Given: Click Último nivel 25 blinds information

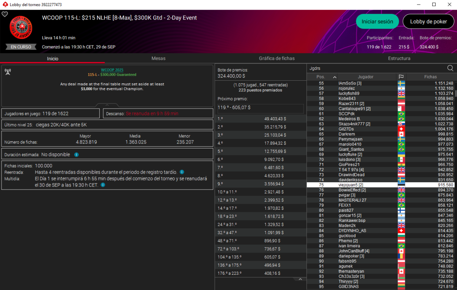Looking at the screenshot, I should [107, 124].
